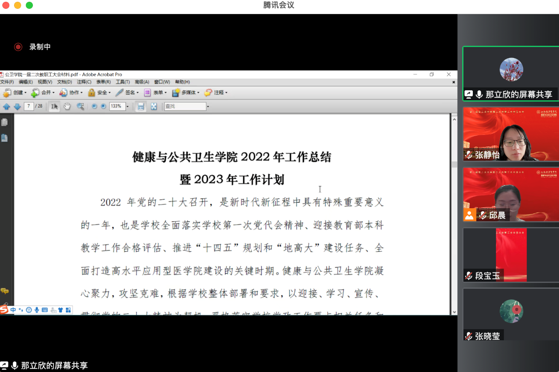The image size is (559, 372).
Task: Go to next page with down arrow
Action: pyautogui.click(x=17, y=107)
